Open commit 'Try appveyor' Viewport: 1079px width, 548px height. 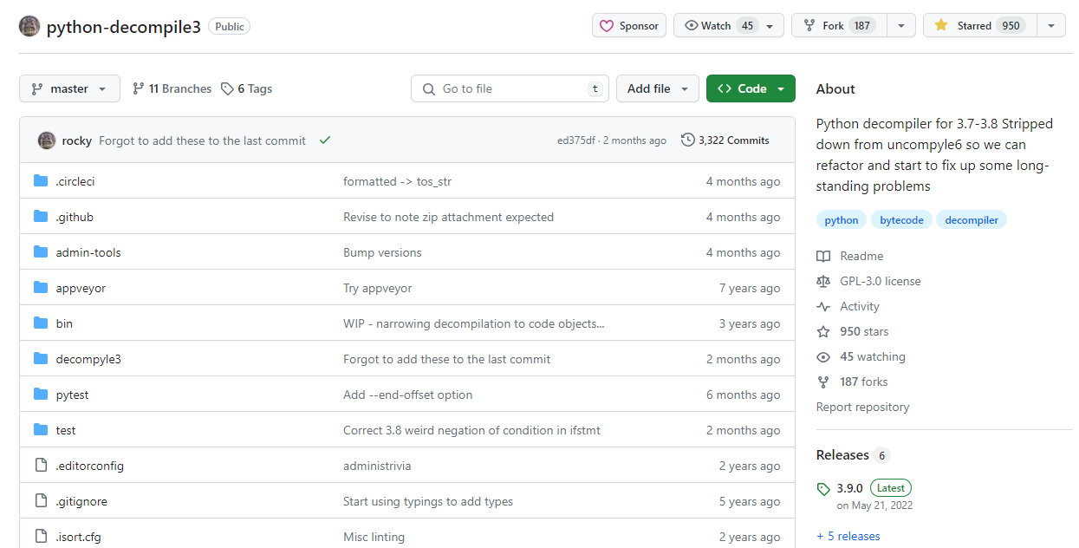click(x=378, y=288)
